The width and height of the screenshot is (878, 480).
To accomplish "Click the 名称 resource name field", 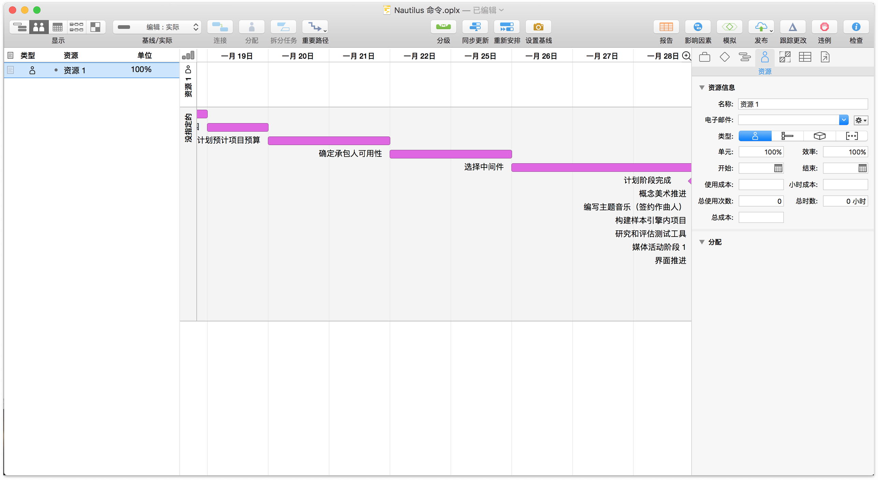I will (x=802, y=104).
